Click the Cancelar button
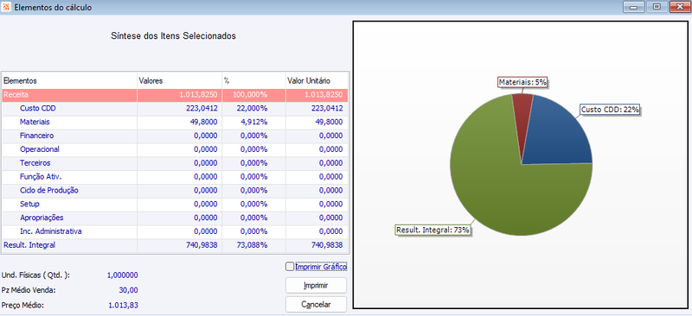The width and height of the screenshot is (692, 316). 316,304
